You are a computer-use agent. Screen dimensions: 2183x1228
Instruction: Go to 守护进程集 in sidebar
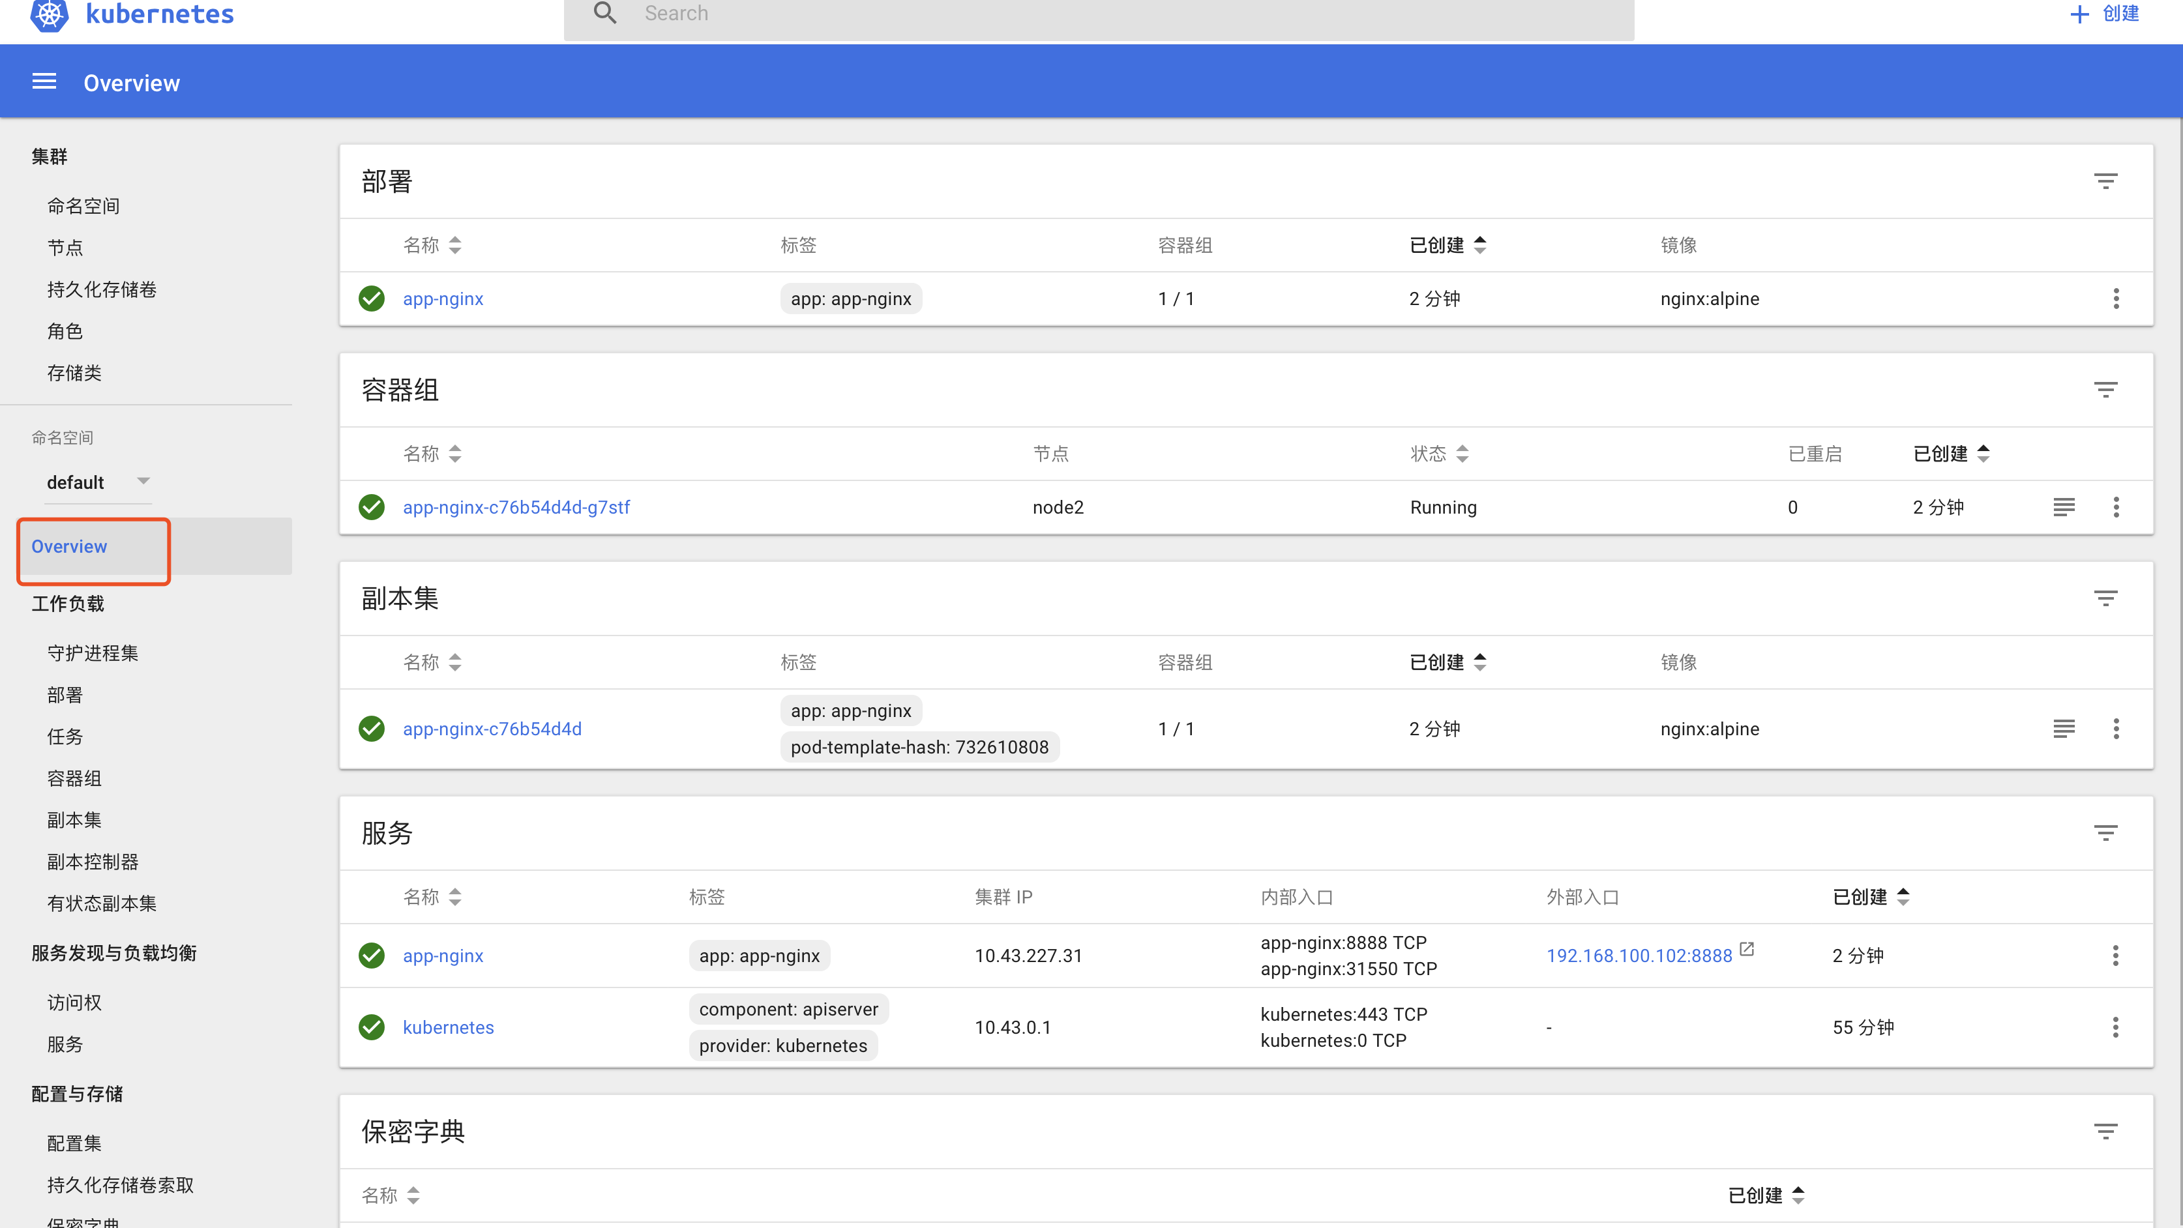pyautogui.click(x=93, y=653)
